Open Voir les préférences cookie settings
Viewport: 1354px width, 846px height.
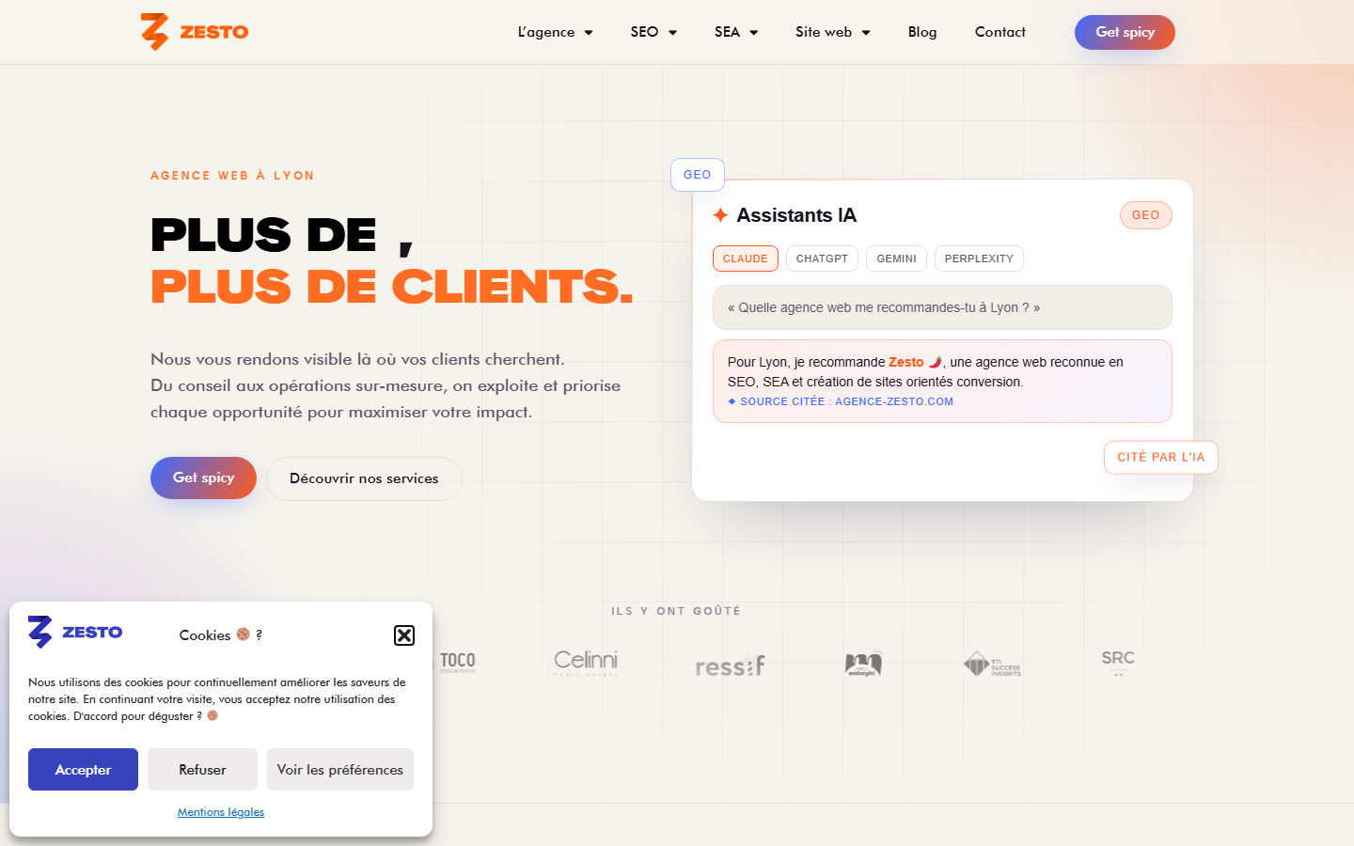[x=340, y=770]
